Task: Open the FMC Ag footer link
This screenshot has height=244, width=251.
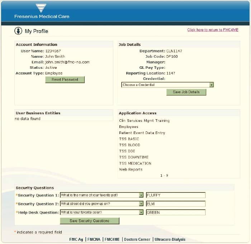Action: point(76,239)
